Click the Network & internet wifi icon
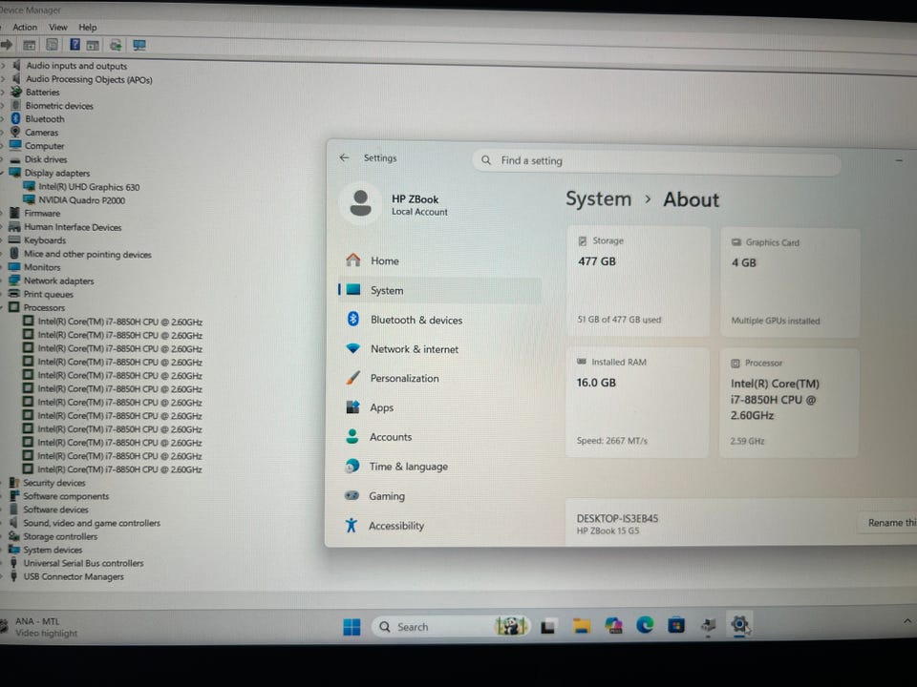The width and height of the screenshot is (917, 687). click(353, 348)
